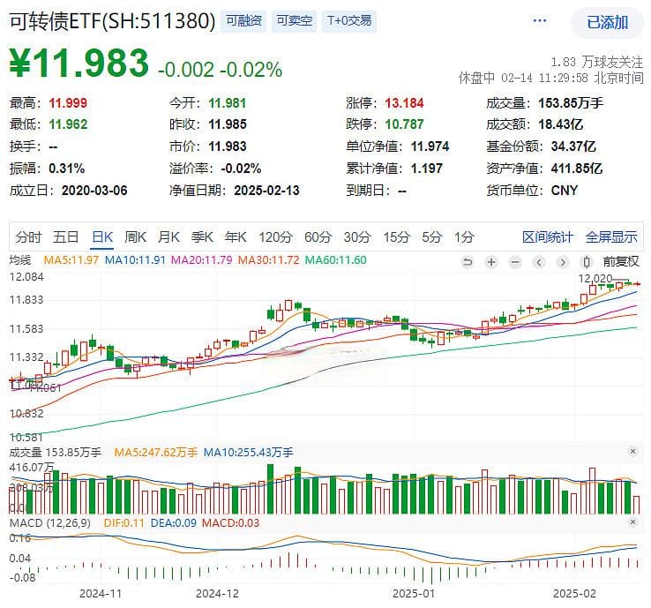
Task: Click the MACD:0.03 value
Action: click(x=230, y=523)
